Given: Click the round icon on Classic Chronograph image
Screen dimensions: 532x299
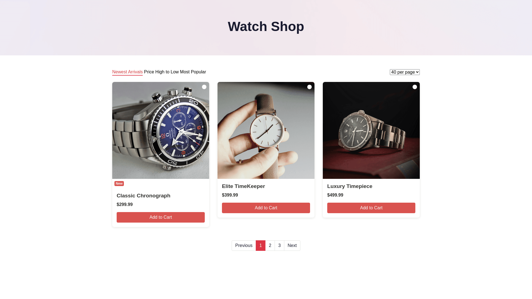Looking at the screenshot, I should (204, 87).
